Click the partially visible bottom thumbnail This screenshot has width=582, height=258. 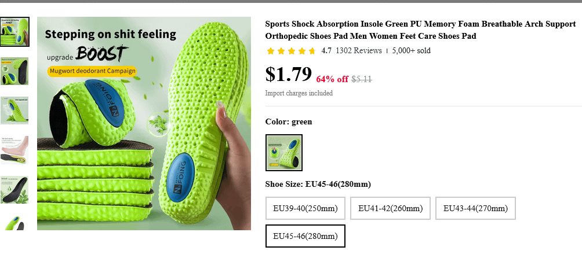[x=14, y=223]
